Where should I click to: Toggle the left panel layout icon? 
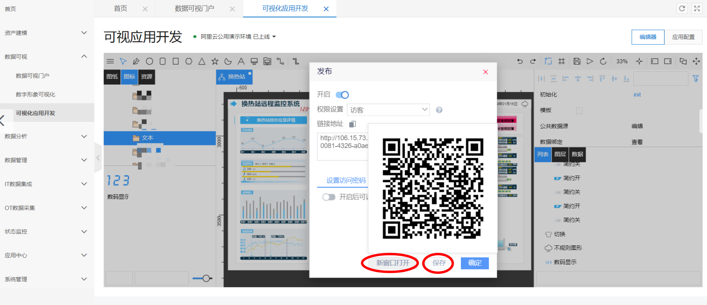tap(655, 61)
